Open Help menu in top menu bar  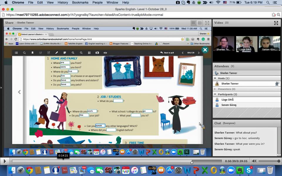coord(125,3)
